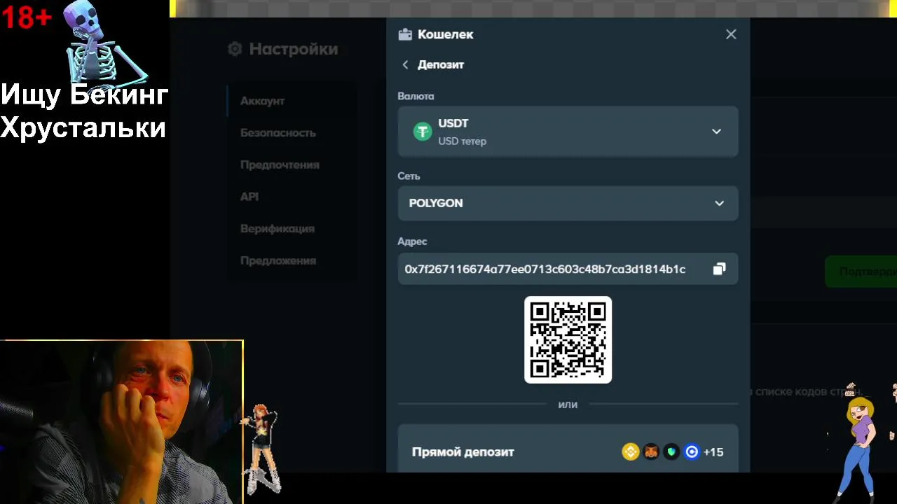Click the deposit QR code

[x=568, y=339]
